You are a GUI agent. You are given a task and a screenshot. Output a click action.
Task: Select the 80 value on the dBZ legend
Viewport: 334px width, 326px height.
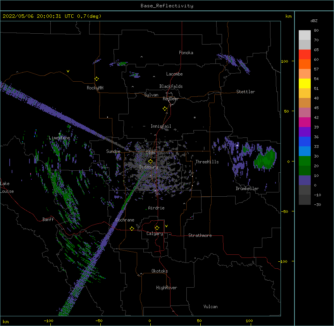316,31
